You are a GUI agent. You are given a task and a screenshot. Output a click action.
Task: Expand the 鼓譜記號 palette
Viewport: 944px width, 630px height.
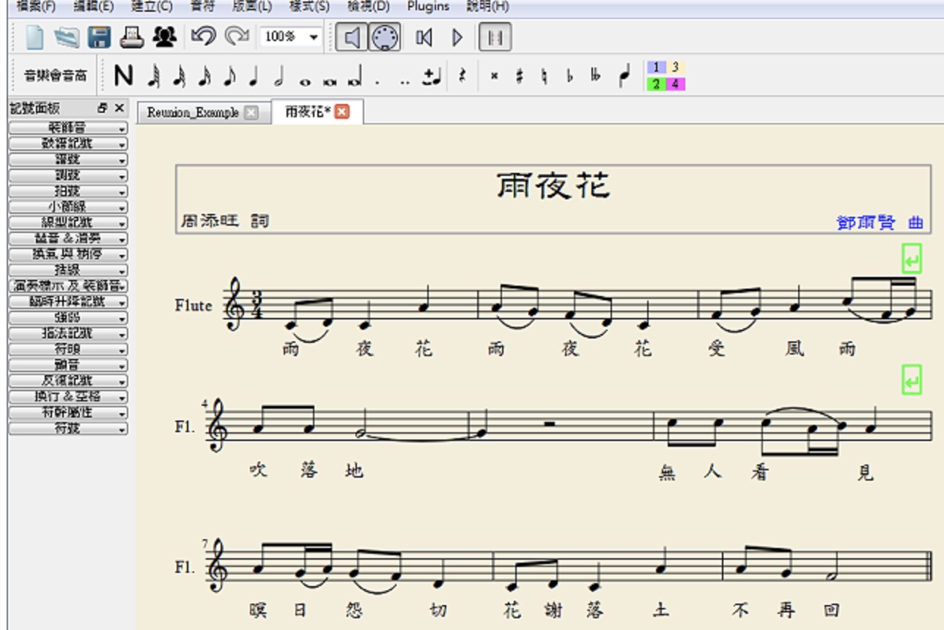click(68, 144)
